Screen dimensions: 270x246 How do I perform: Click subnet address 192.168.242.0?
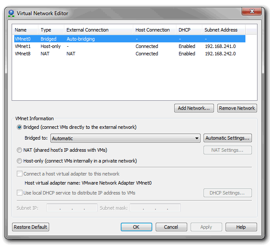click(x=220, y=54)
